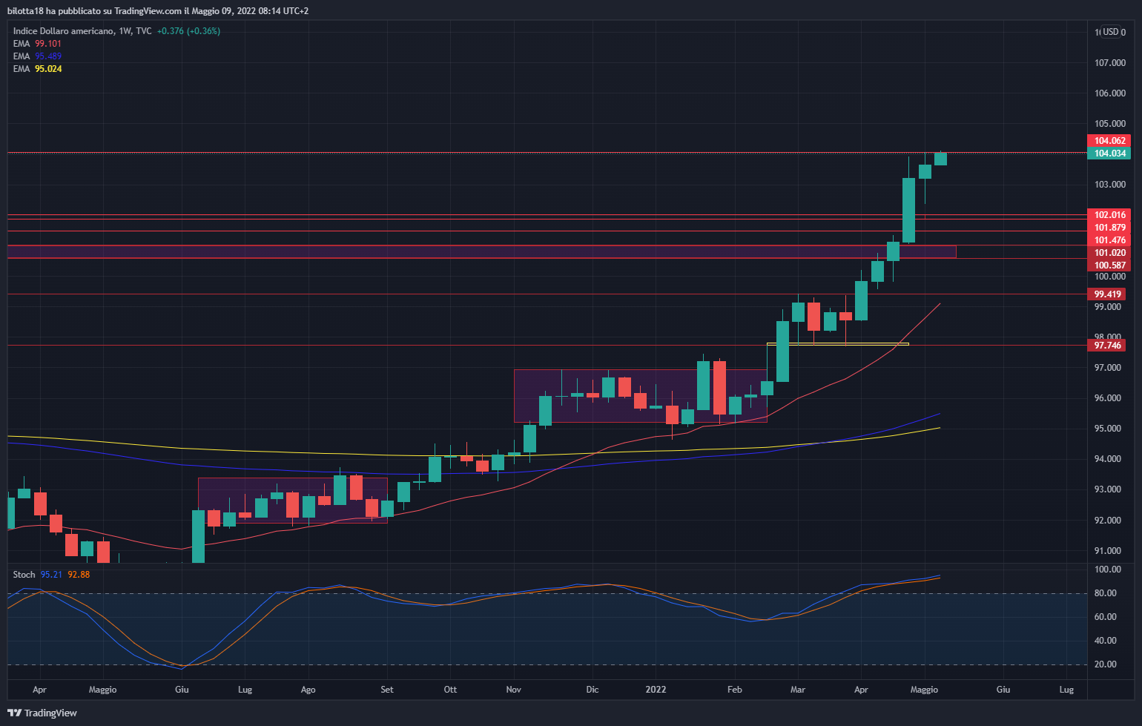Click the 107.000 tick on price axis
Image resolution: width=1142 pixels, height=726 pixels.
[x=1110, y=63]
